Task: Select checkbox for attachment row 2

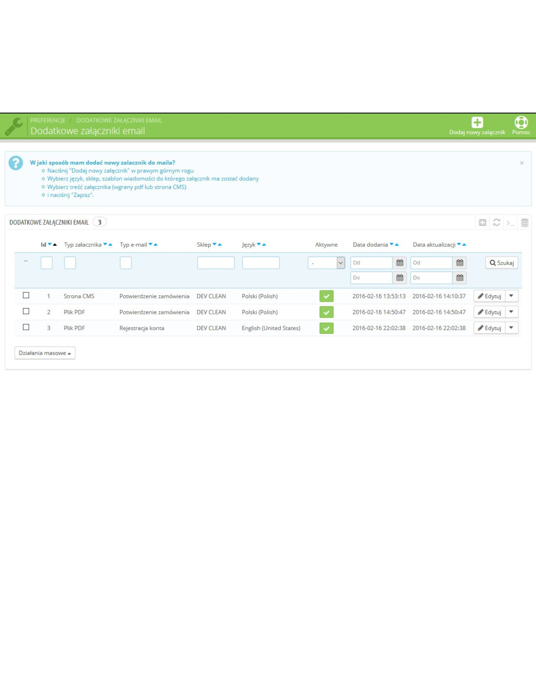Action: coord(26,311)
